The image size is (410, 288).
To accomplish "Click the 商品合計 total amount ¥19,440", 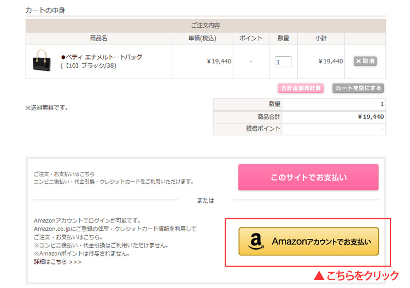I will click(371, 117).
